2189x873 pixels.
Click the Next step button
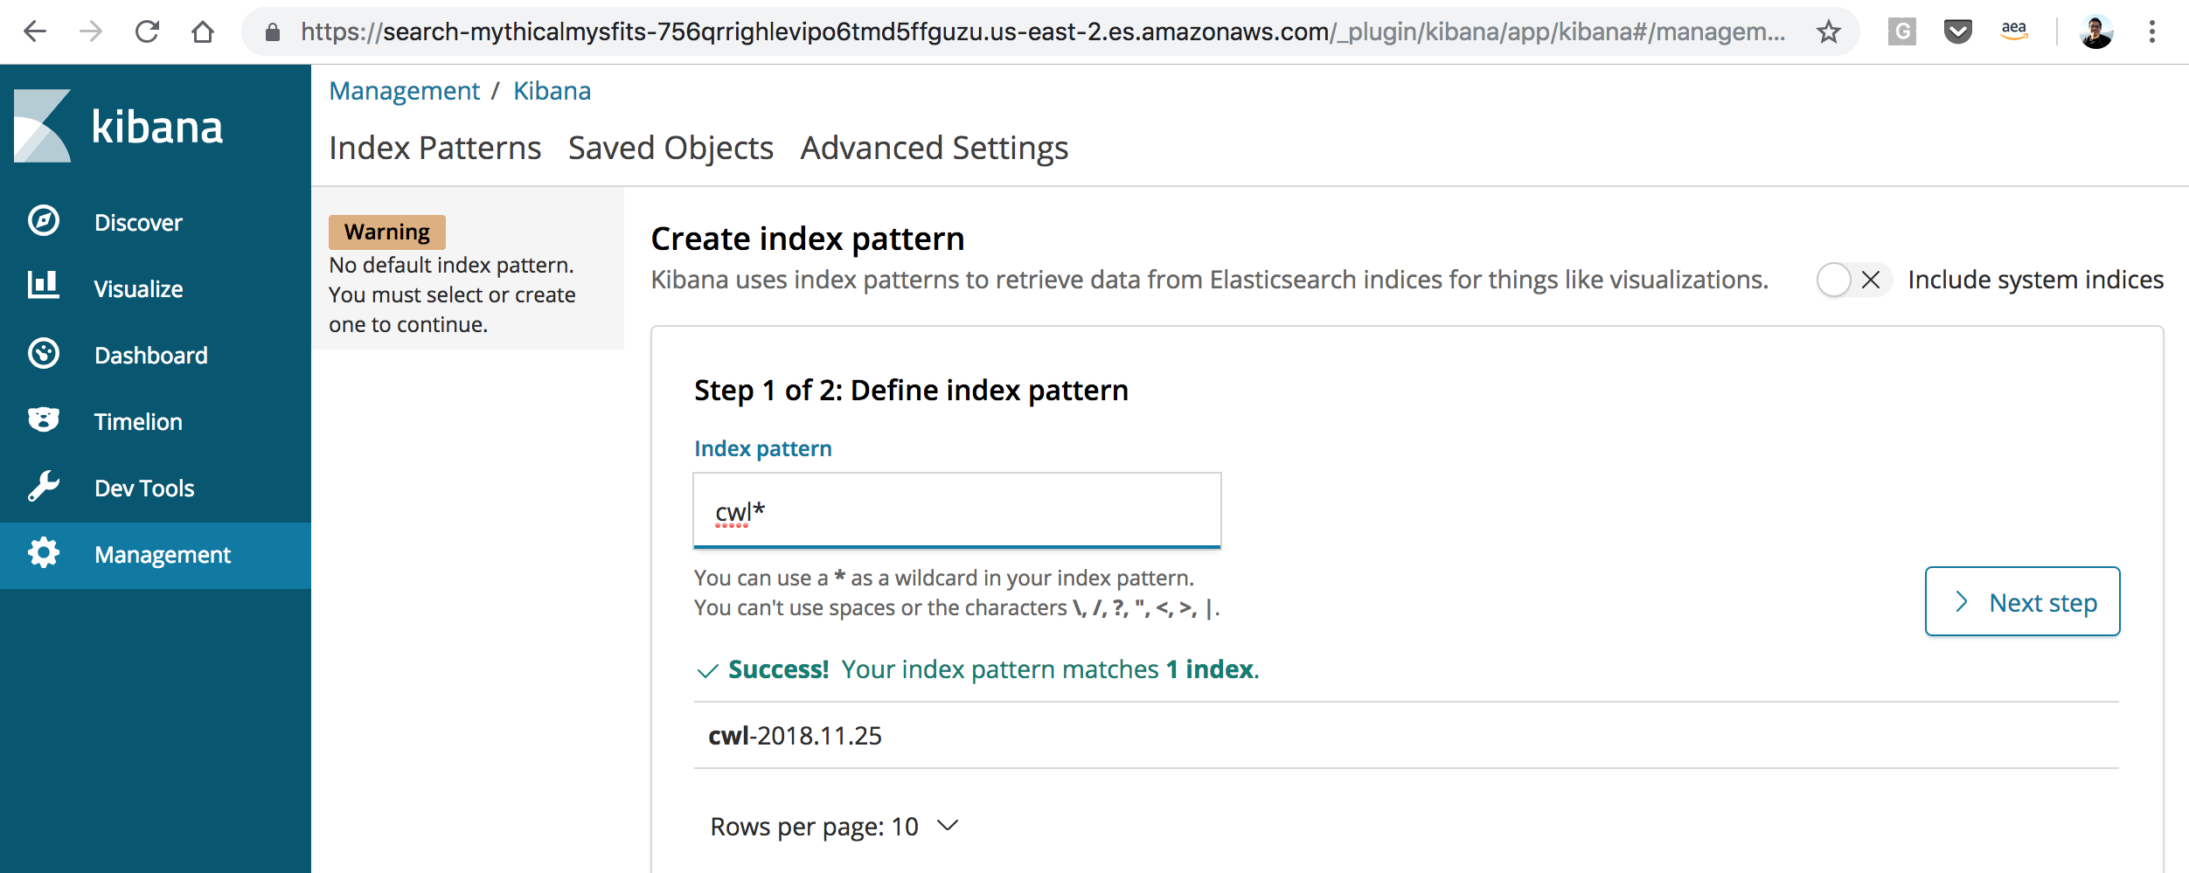pyautogui.click(x=2022, y=601)
